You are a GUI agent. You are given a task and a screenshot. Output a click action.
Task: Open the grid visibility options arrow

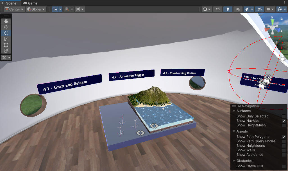click(60, 9)
